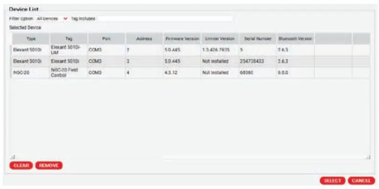Sort by the Serial Number column header
The height and width of the screenshot is (189, 379).
click(x=257, y=39)
